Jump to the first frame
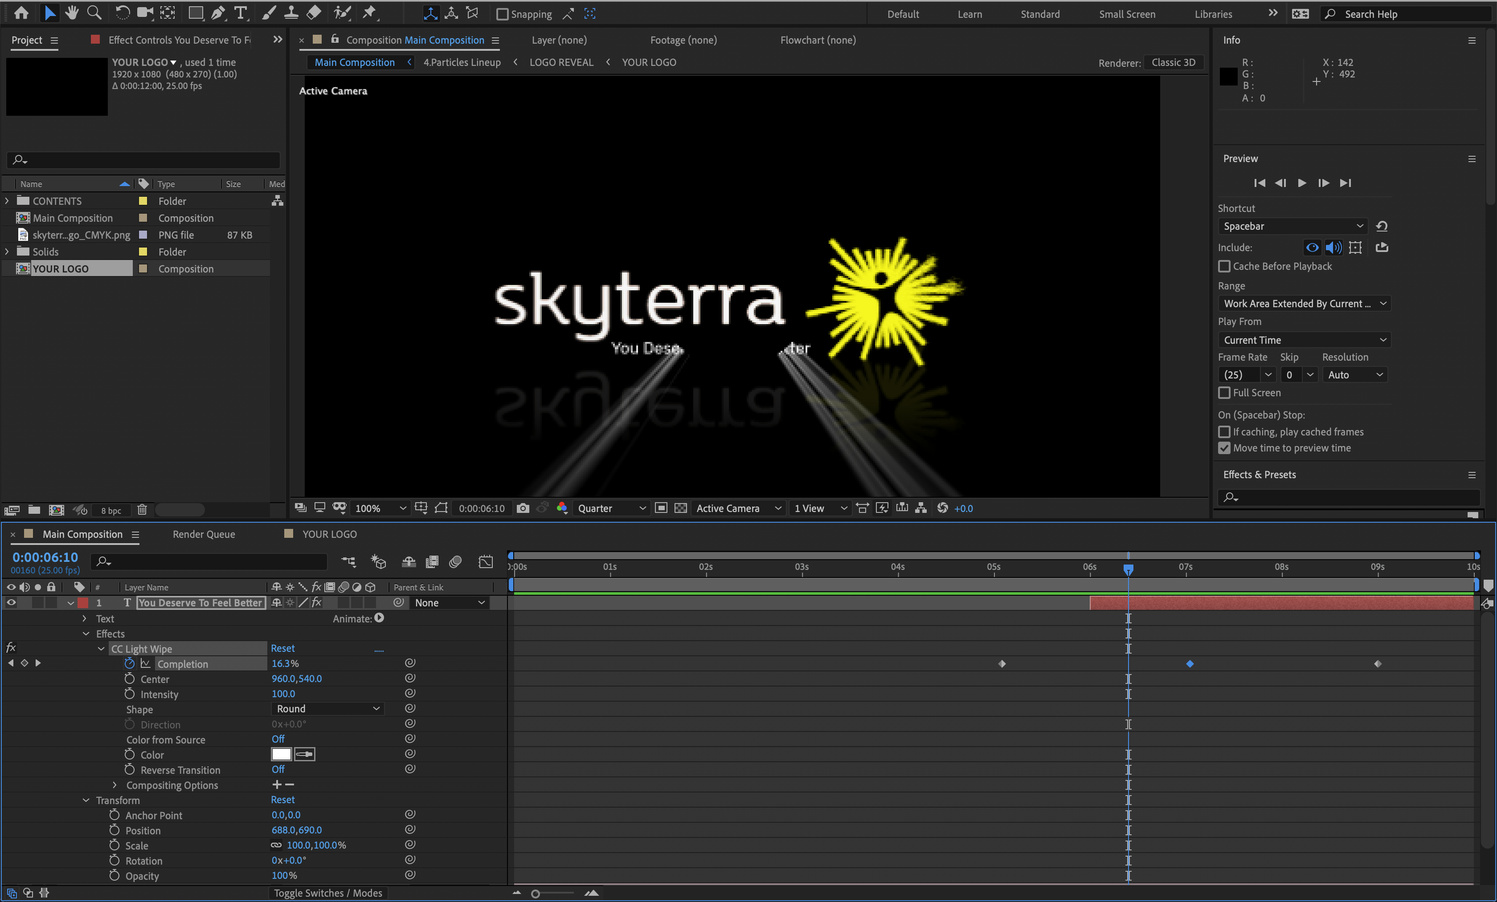The image size is (1497, 902). (1260, 183)
